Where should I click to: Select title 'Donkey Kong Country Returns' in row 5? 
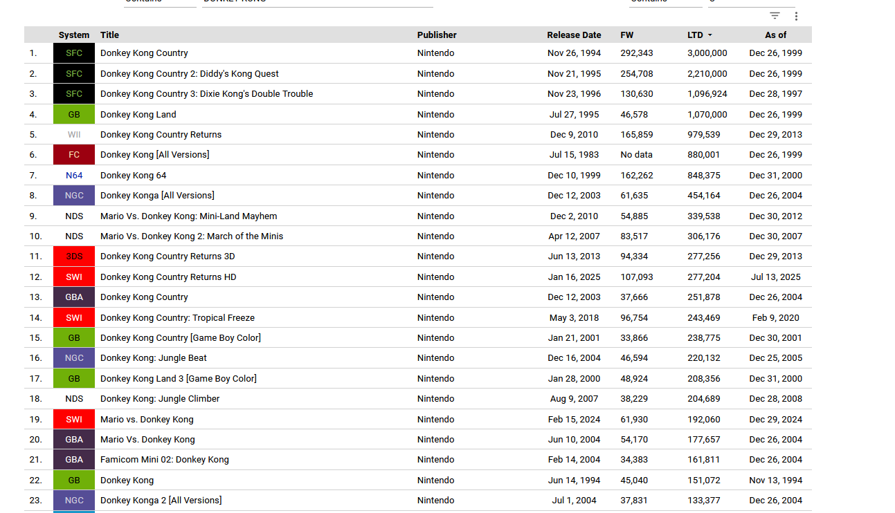click(x=161, y=135)
